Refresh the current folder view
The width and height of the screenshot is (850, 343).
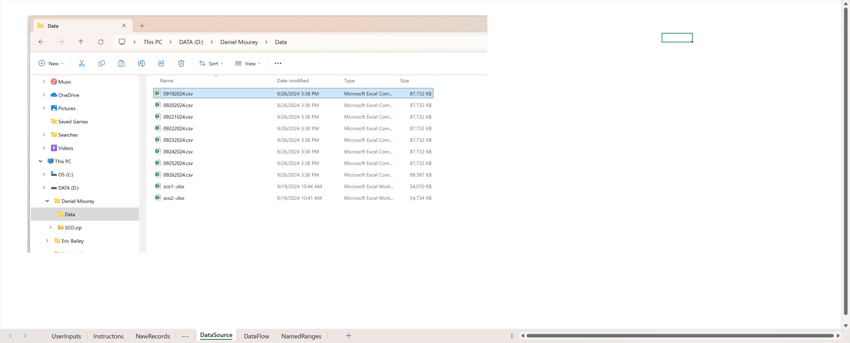[x=101, y=41]
